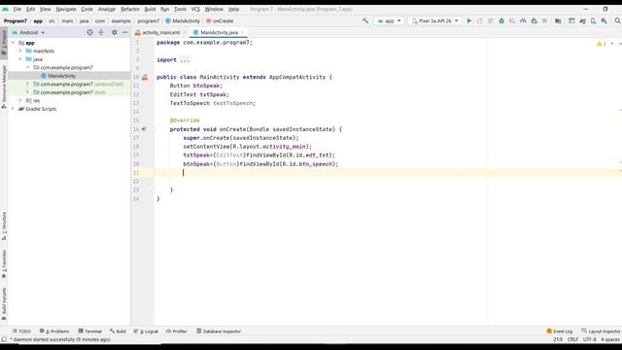The height and width of the screenshot is (350, 622).
Task: Click the Make Project hammer icon
Action: pyautogui.click(x=365, y=20)
